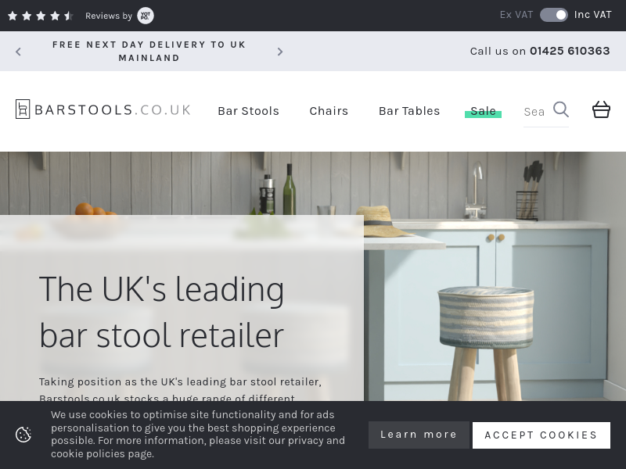626x469 pixels.
Task: Show the next announcement with right chevron
Action: click(280, 52)
